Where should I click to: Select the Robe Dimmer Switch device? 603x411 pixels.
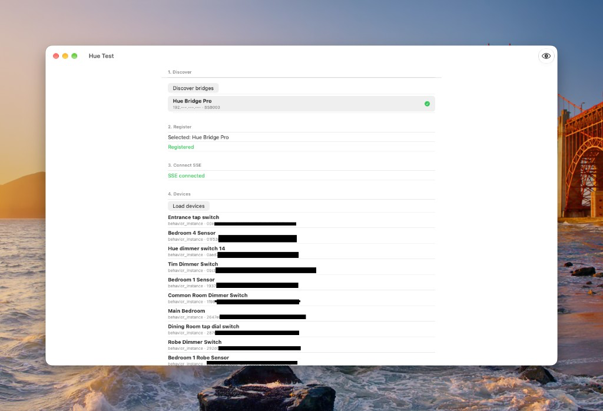pos(301,345)
